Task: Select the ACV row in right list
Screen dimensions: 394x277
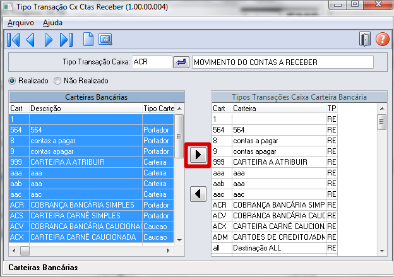Action: pyautogui.click(x=275, y=216)
